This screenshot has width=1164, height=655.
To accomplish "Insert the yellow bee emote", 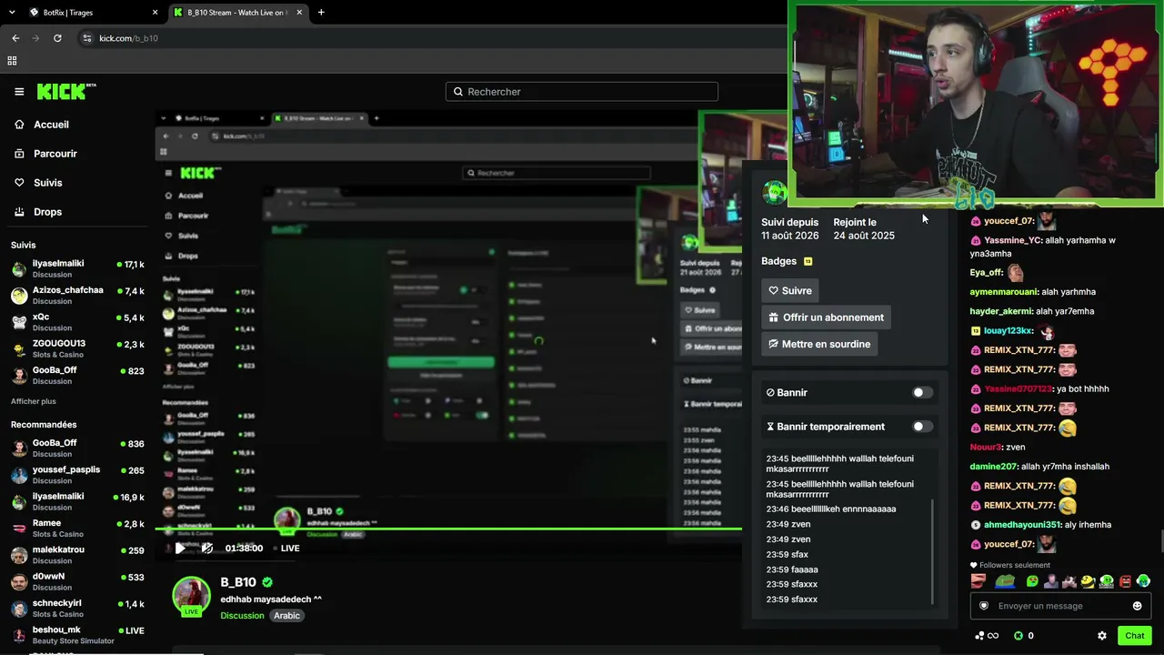I will (1088, 581).
